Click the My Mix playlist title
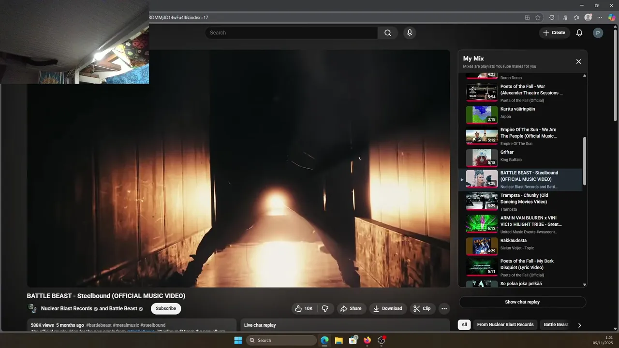This screenshot has height=348, width=619. pyautogui.click(x=473, y=58)
